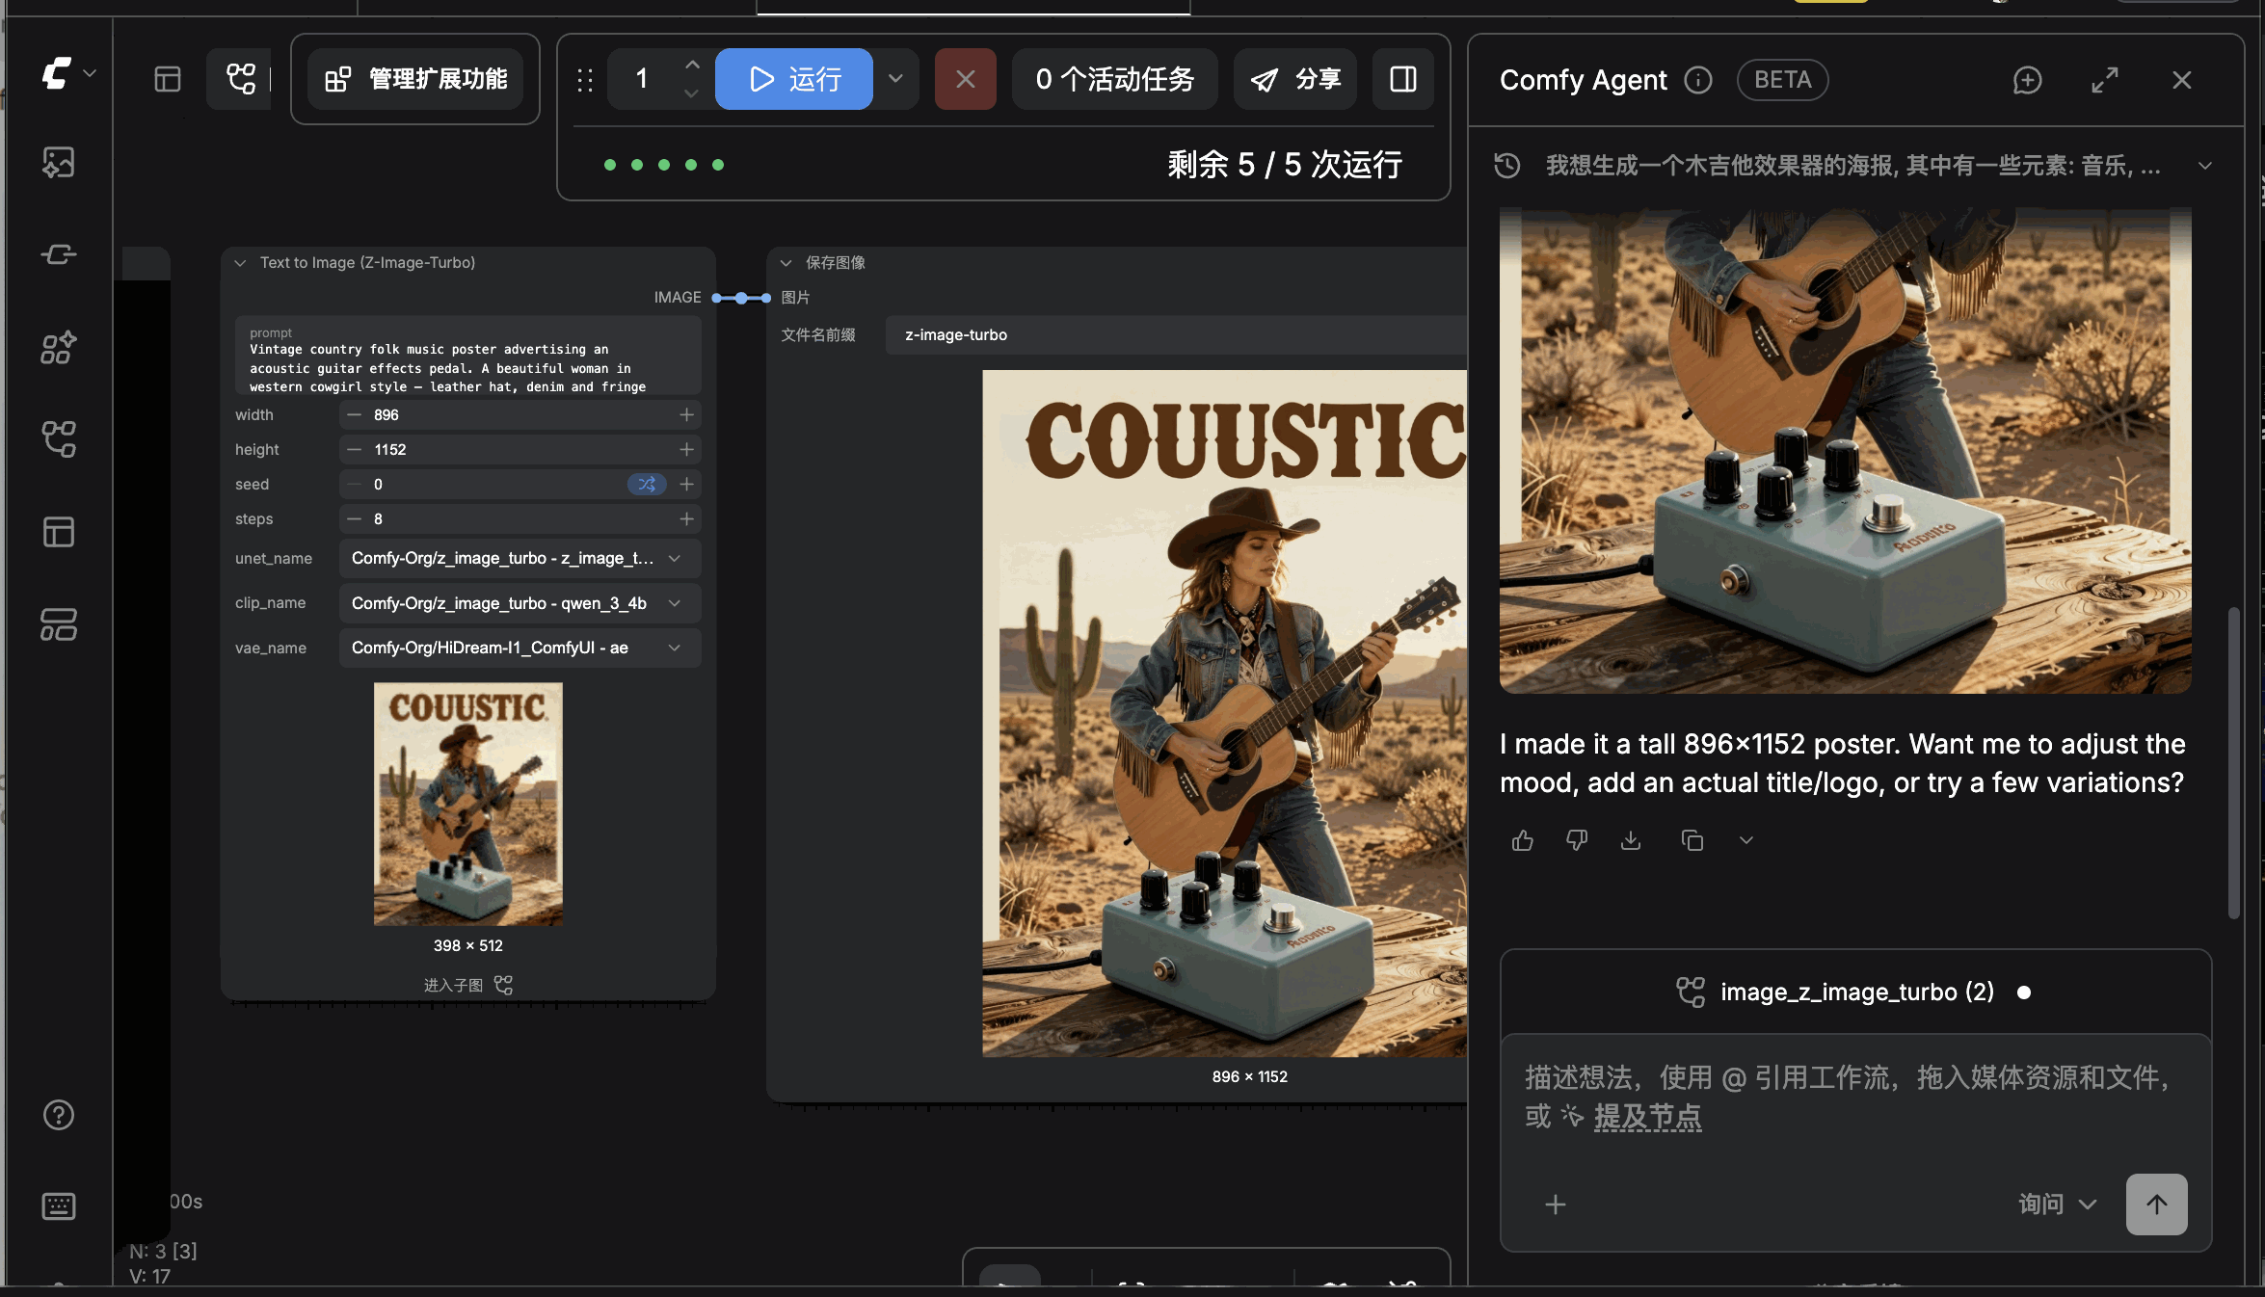The image size is (2265, 1297).
Task: Open the ComfyUI logo menu
Action: point(67,73)
